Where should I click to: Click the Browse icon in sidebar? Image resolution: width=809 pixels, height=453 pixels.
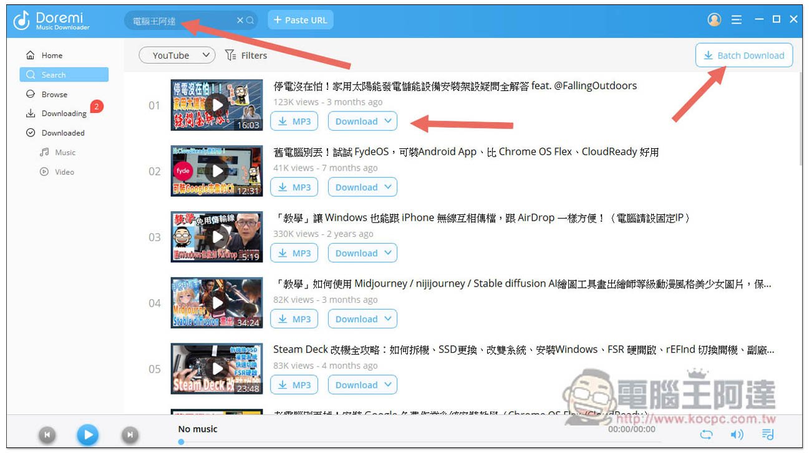pyautogui.click(x=31, y=95)
